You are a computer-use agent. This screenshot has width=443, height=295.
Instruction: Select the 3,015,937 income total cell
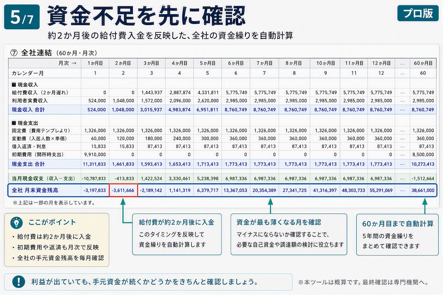(151, 109)
